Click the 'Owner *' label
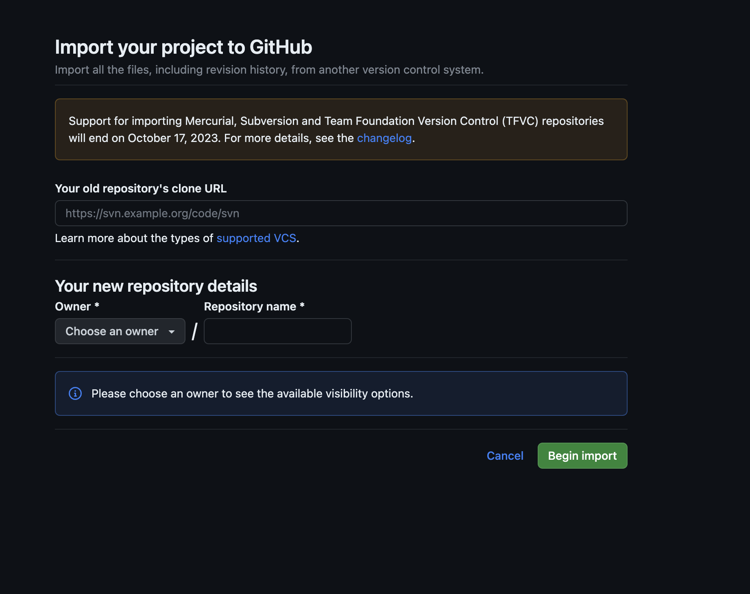750x594 pixels. [77, 306]
